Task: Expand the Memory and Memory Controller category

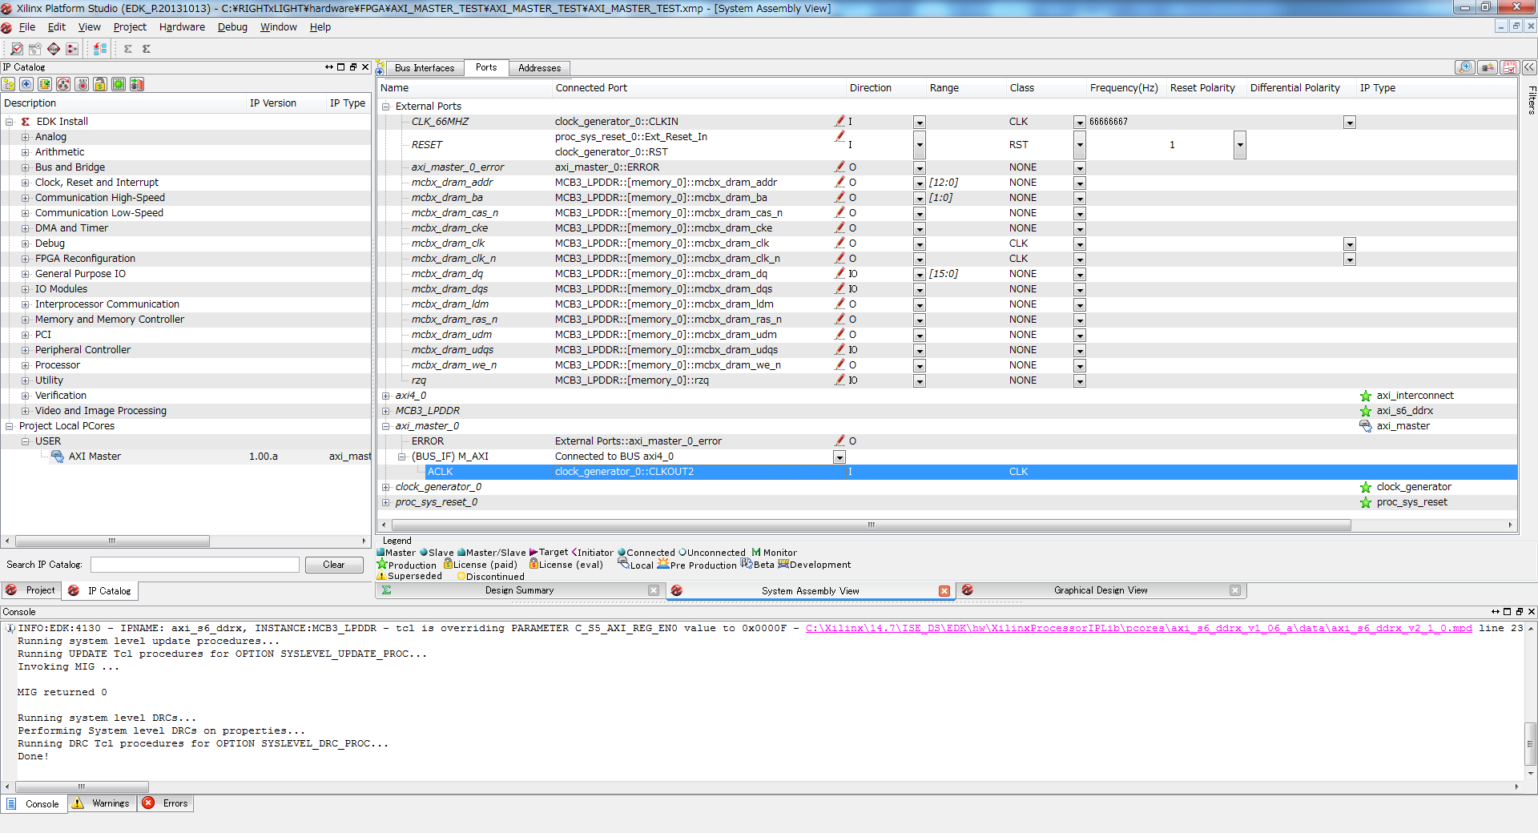Action: pyautogui.click(x=25, y=320)
